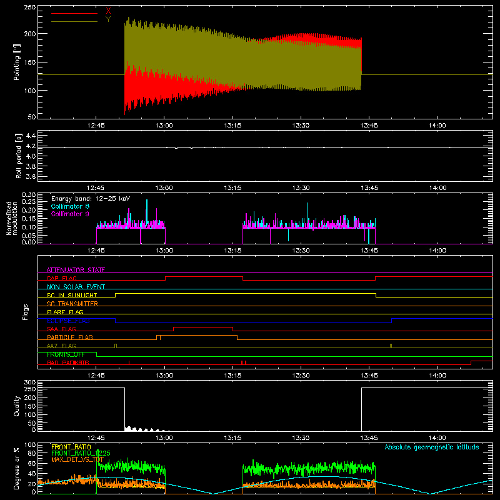
Task: Click the olive 'Y' legend letter
Action: point(108,19)
